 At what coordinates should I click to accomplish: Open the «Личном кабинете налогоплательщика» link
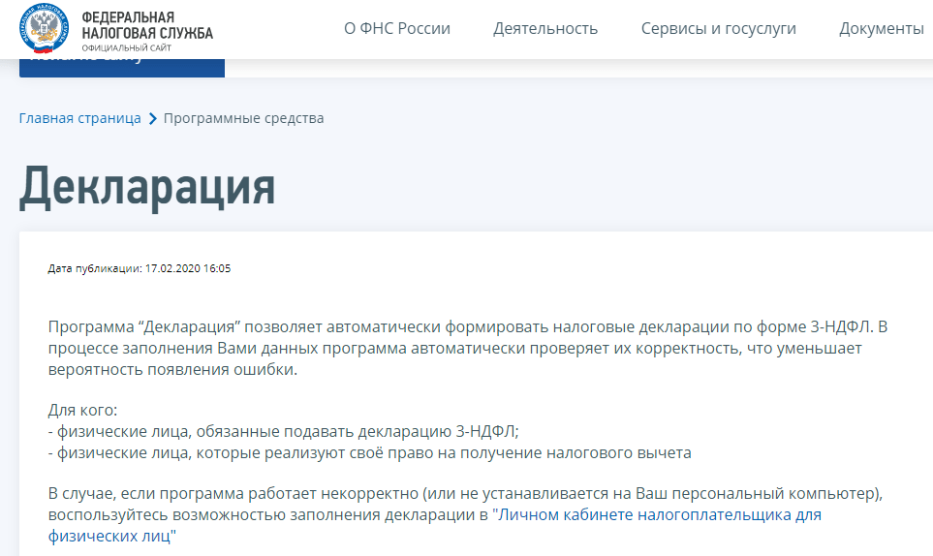tap(657, 514)
